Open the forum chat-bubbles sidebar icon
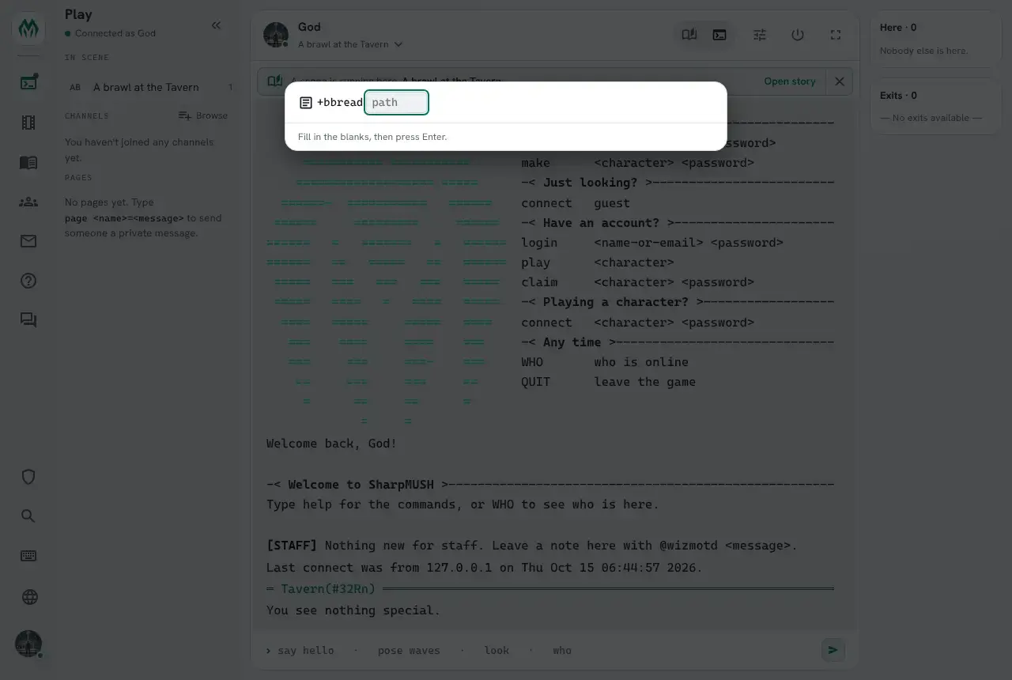Screen dimensions: 1012x680 28,320
